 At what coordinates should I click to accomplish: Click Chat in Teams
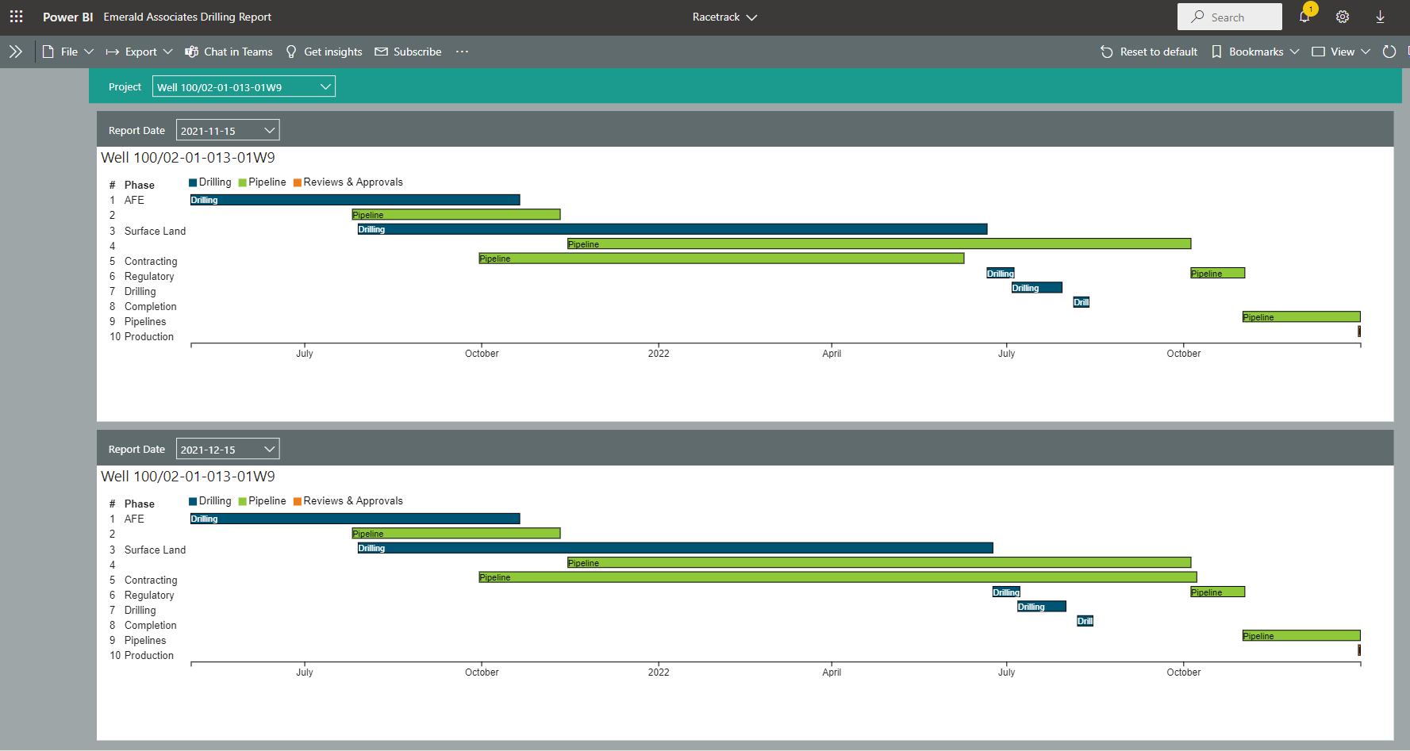229,52
